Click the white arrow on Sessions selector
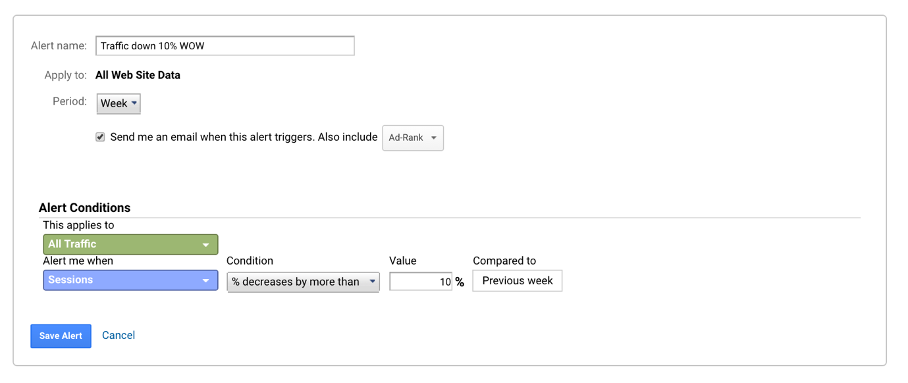The width and height of the screenshot is (908, 383). click(205, 281)
